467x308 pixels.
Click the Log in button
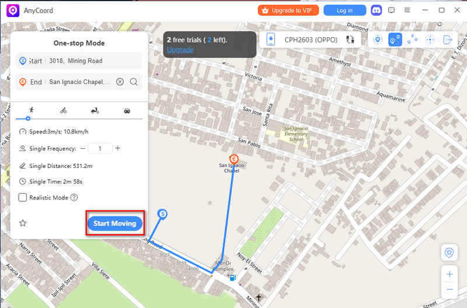click(x=344, y=10)
